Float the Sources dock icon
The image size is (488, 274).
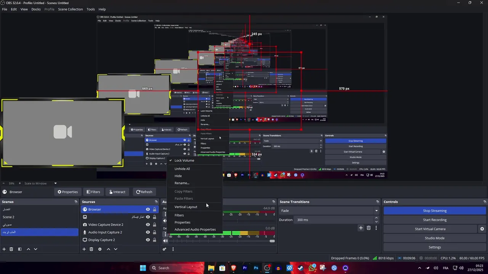156,202
